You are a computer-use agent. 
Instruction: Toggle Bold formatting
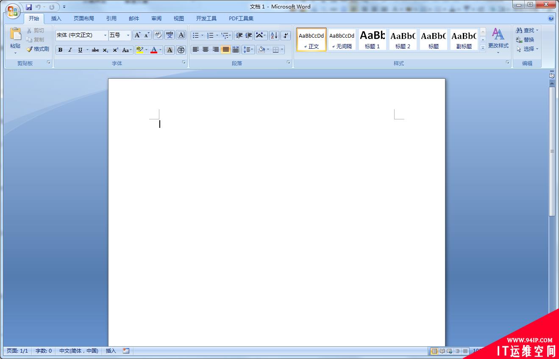click(x=60, y=50)
